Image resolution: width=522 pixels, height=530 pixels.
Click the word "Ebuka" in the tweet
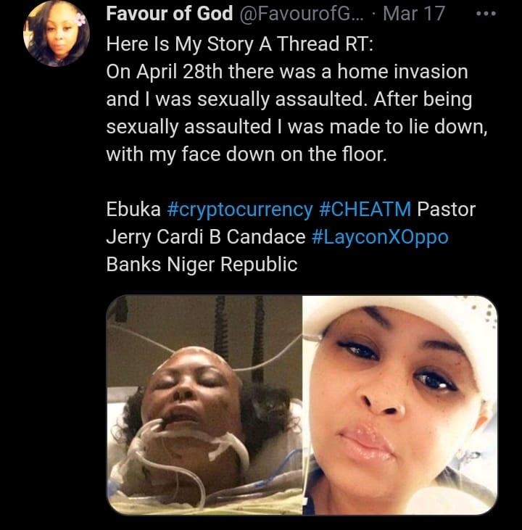click(x=133, y=210)
